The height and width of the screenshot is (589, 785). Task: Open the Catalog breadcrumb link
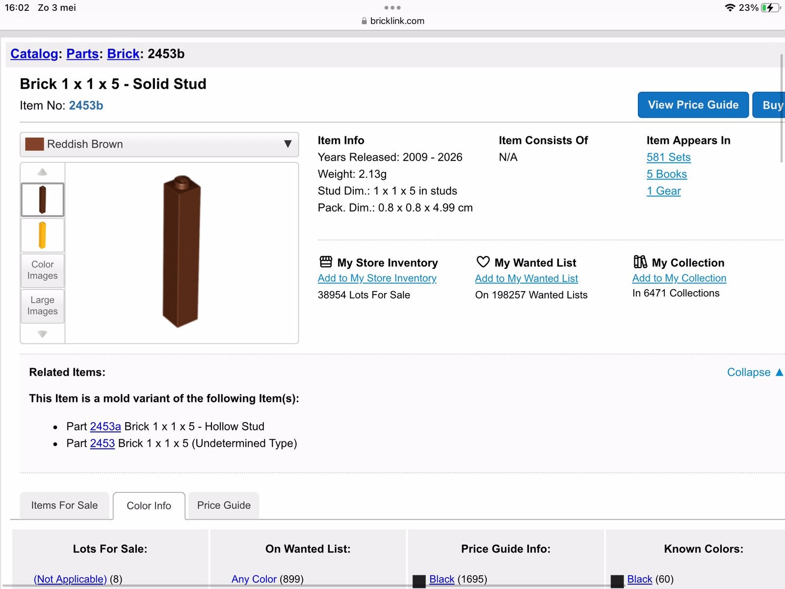(34, 54)
